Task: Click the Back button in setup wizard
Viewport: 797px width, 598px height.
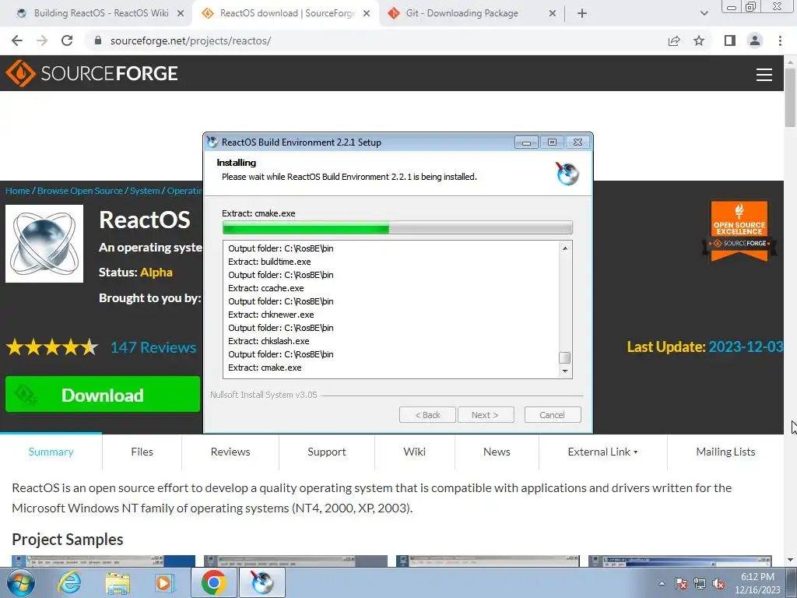Action: pyautogui.click(x=427, y=415)
